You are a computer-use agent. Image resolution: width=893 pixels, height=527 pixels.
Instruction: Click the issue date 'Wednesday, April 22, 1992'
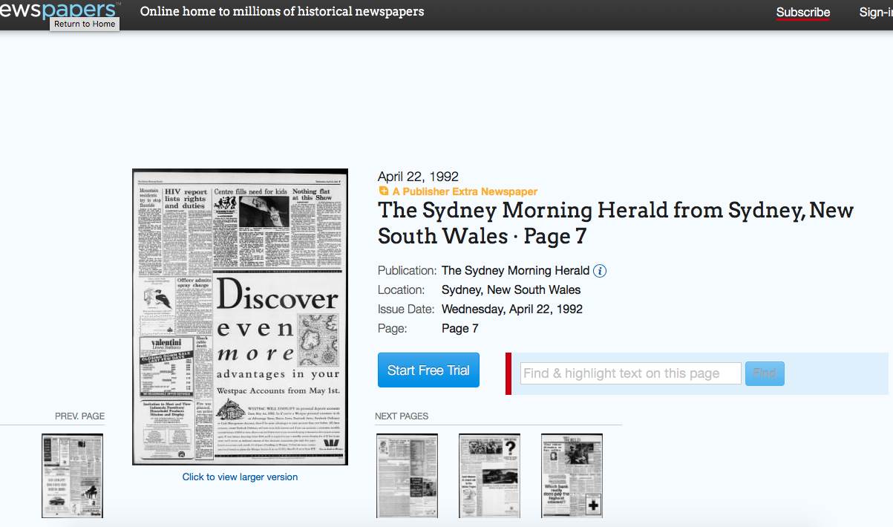click(511, 310)
